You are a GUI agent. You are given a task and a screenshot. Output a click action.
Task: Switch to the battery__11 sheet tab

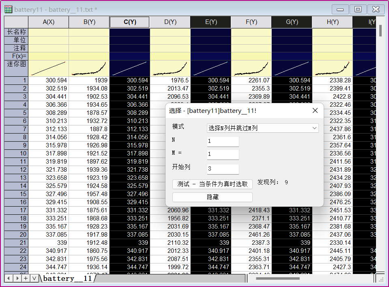67,278
